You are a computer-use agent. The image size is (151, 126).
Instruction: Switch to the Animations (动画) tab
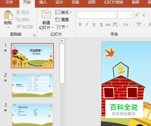91,2
